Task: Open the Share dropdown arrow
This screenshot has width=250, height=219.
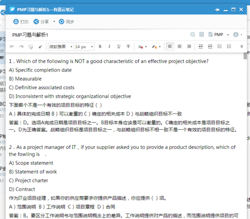Action: click(54, 22)
